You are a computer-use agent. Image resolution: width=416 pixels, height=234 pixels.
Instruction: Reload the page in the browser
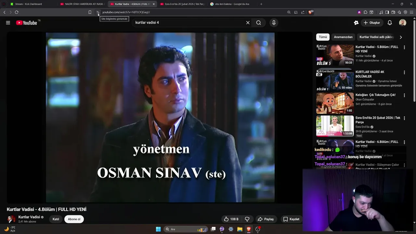[x=17, y=12]
